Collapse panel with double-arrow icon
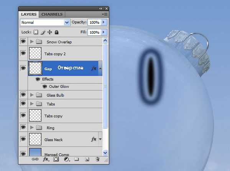The height and width of the screenshot is (171, 230). click(x=100, y=9)
